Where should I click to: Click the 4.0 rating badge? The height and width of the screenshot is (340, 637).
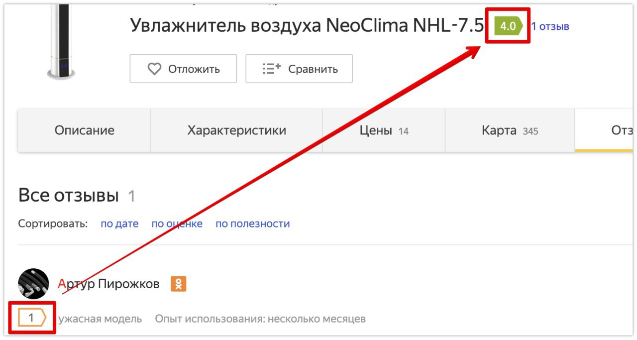(x=508, y=26)
